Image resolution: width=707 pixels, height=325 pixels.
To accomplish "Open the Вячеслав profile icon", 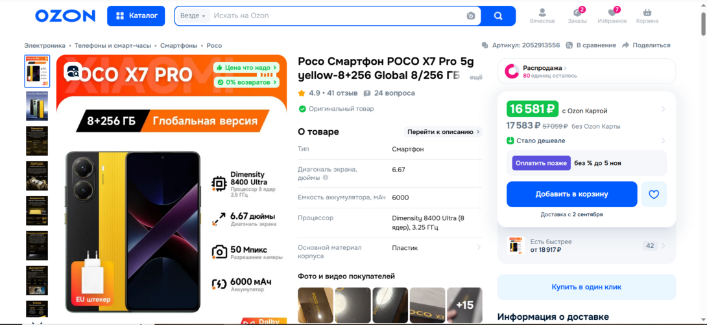I will pyautogui.click(x=542, y=16).
